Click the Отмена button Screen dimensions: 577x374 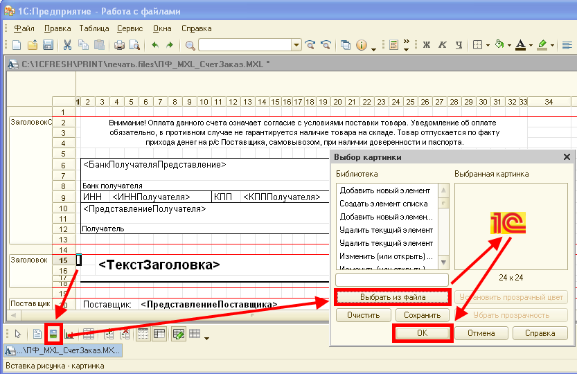[x=481, y=333]
